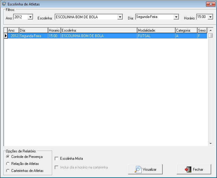The height and width of the screenshot is (178, 217).
Task: Select the 2012 cell in grid row
Action: (13, 36)
